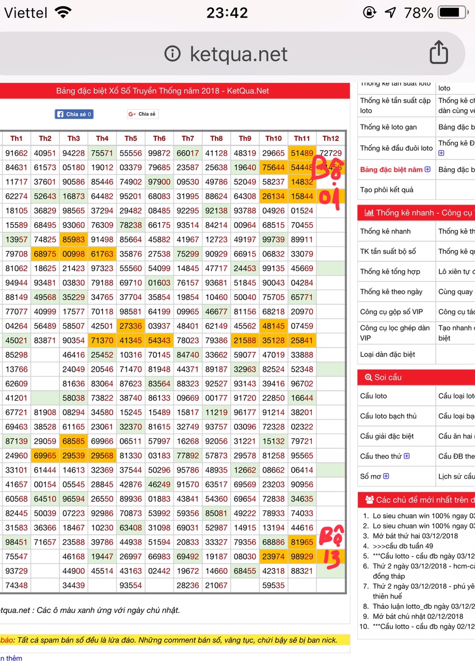Tap the site info icon beside ketqua.net
Image resolution: width=475 pixels, height=661 pixels.
coord(172,54)
